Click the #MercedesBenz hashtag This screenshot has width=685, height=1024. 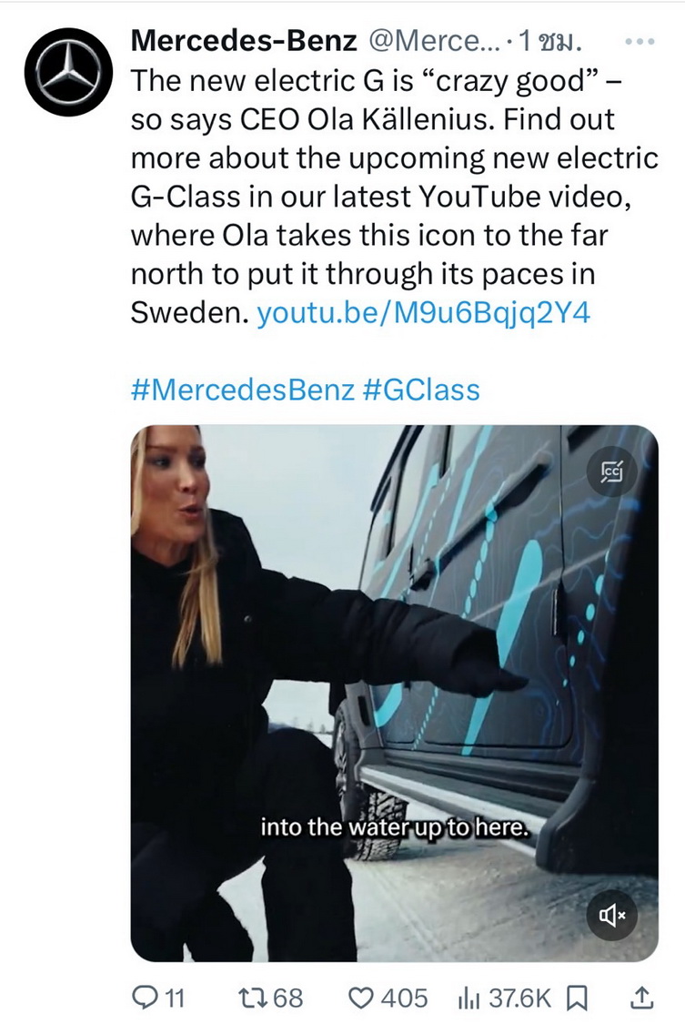coord(243,390)
